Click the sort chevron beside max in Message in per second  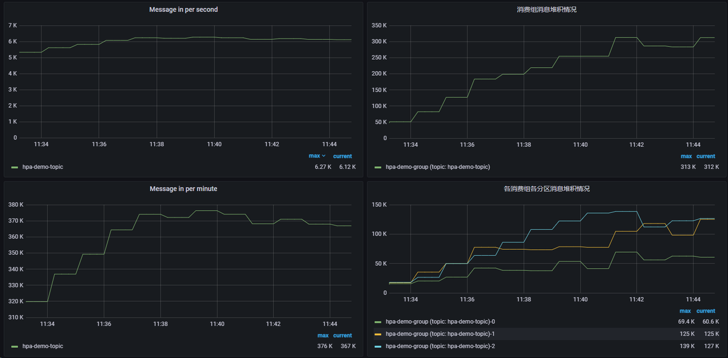[324, 156]
